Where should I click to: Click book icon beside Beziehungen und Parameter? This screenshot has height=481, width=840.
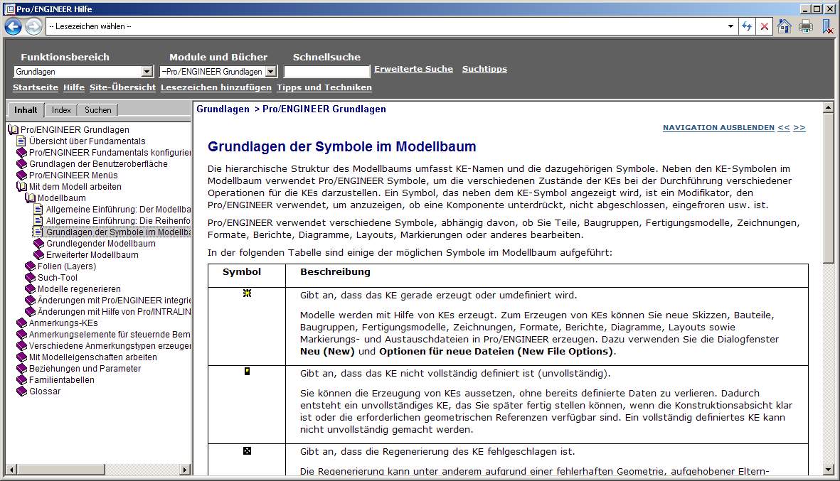point(22,369)
